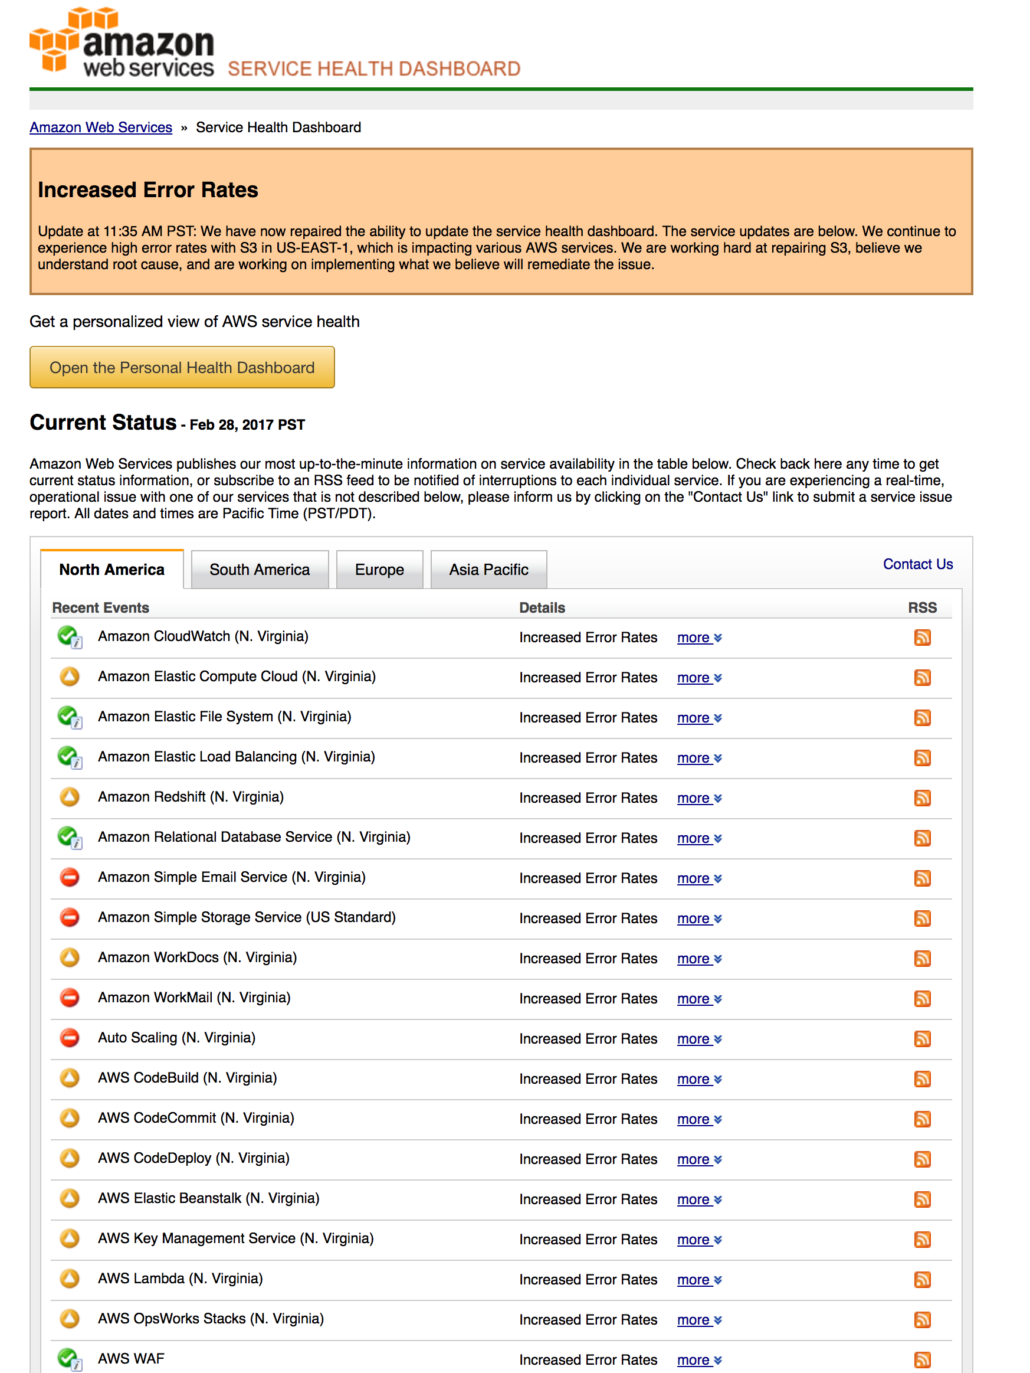Click the Amazon Web Services logo

122,43
